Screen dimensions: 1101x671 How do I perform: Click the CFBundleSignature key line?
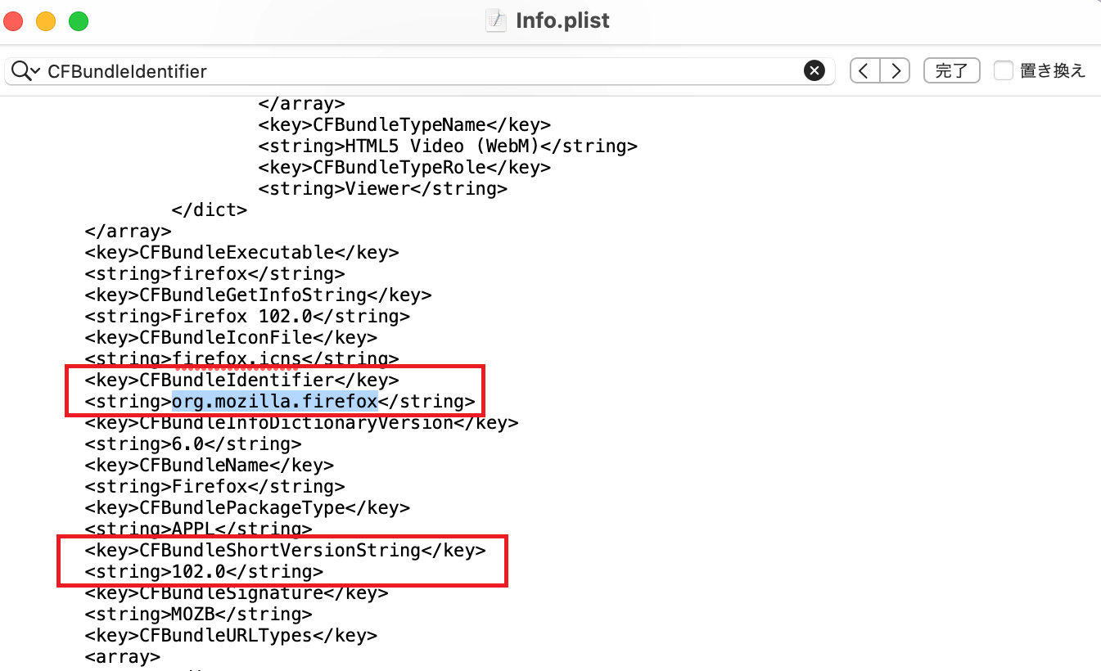click(237, 593)
